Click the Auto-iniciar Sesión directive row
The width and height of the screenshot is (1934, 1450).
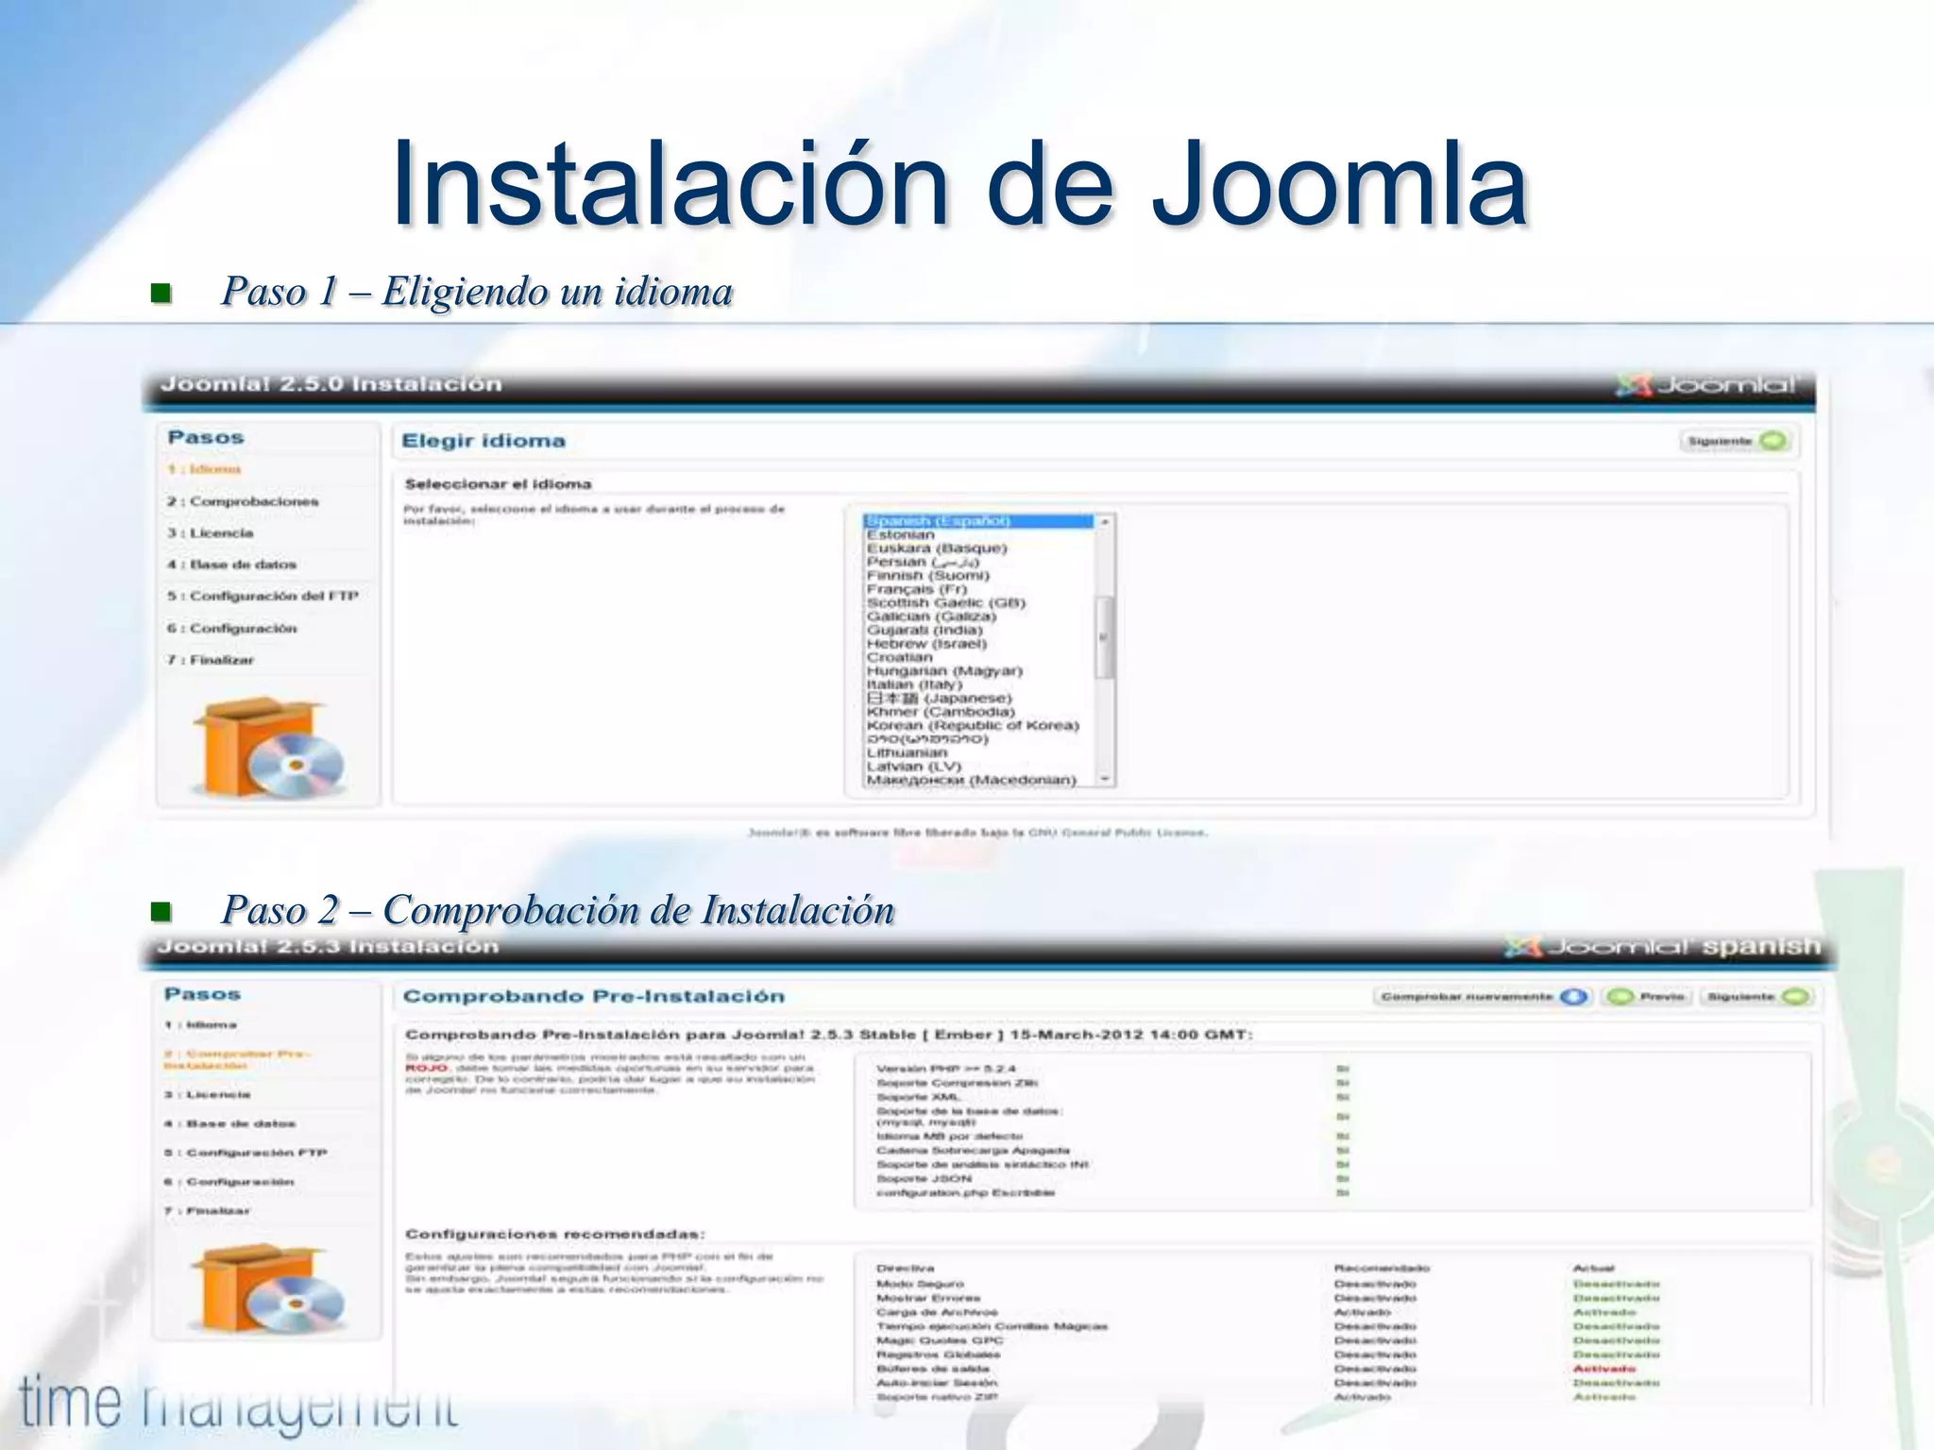click(x=1267, y=1383)
